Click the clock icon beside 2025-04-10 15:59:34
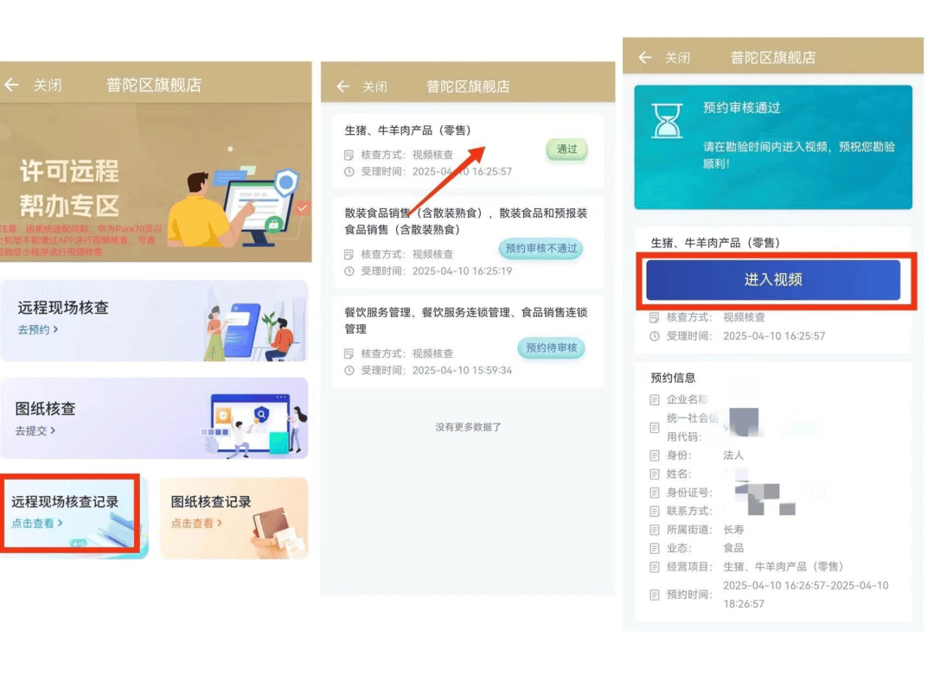This screenshot has width=934, height=700. click(349, 371)
